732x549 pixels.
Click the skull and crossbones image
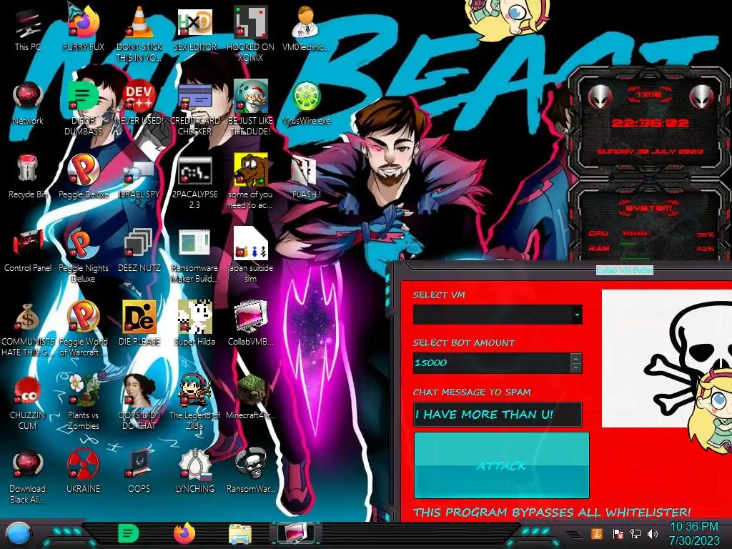(x=667, y=359)
